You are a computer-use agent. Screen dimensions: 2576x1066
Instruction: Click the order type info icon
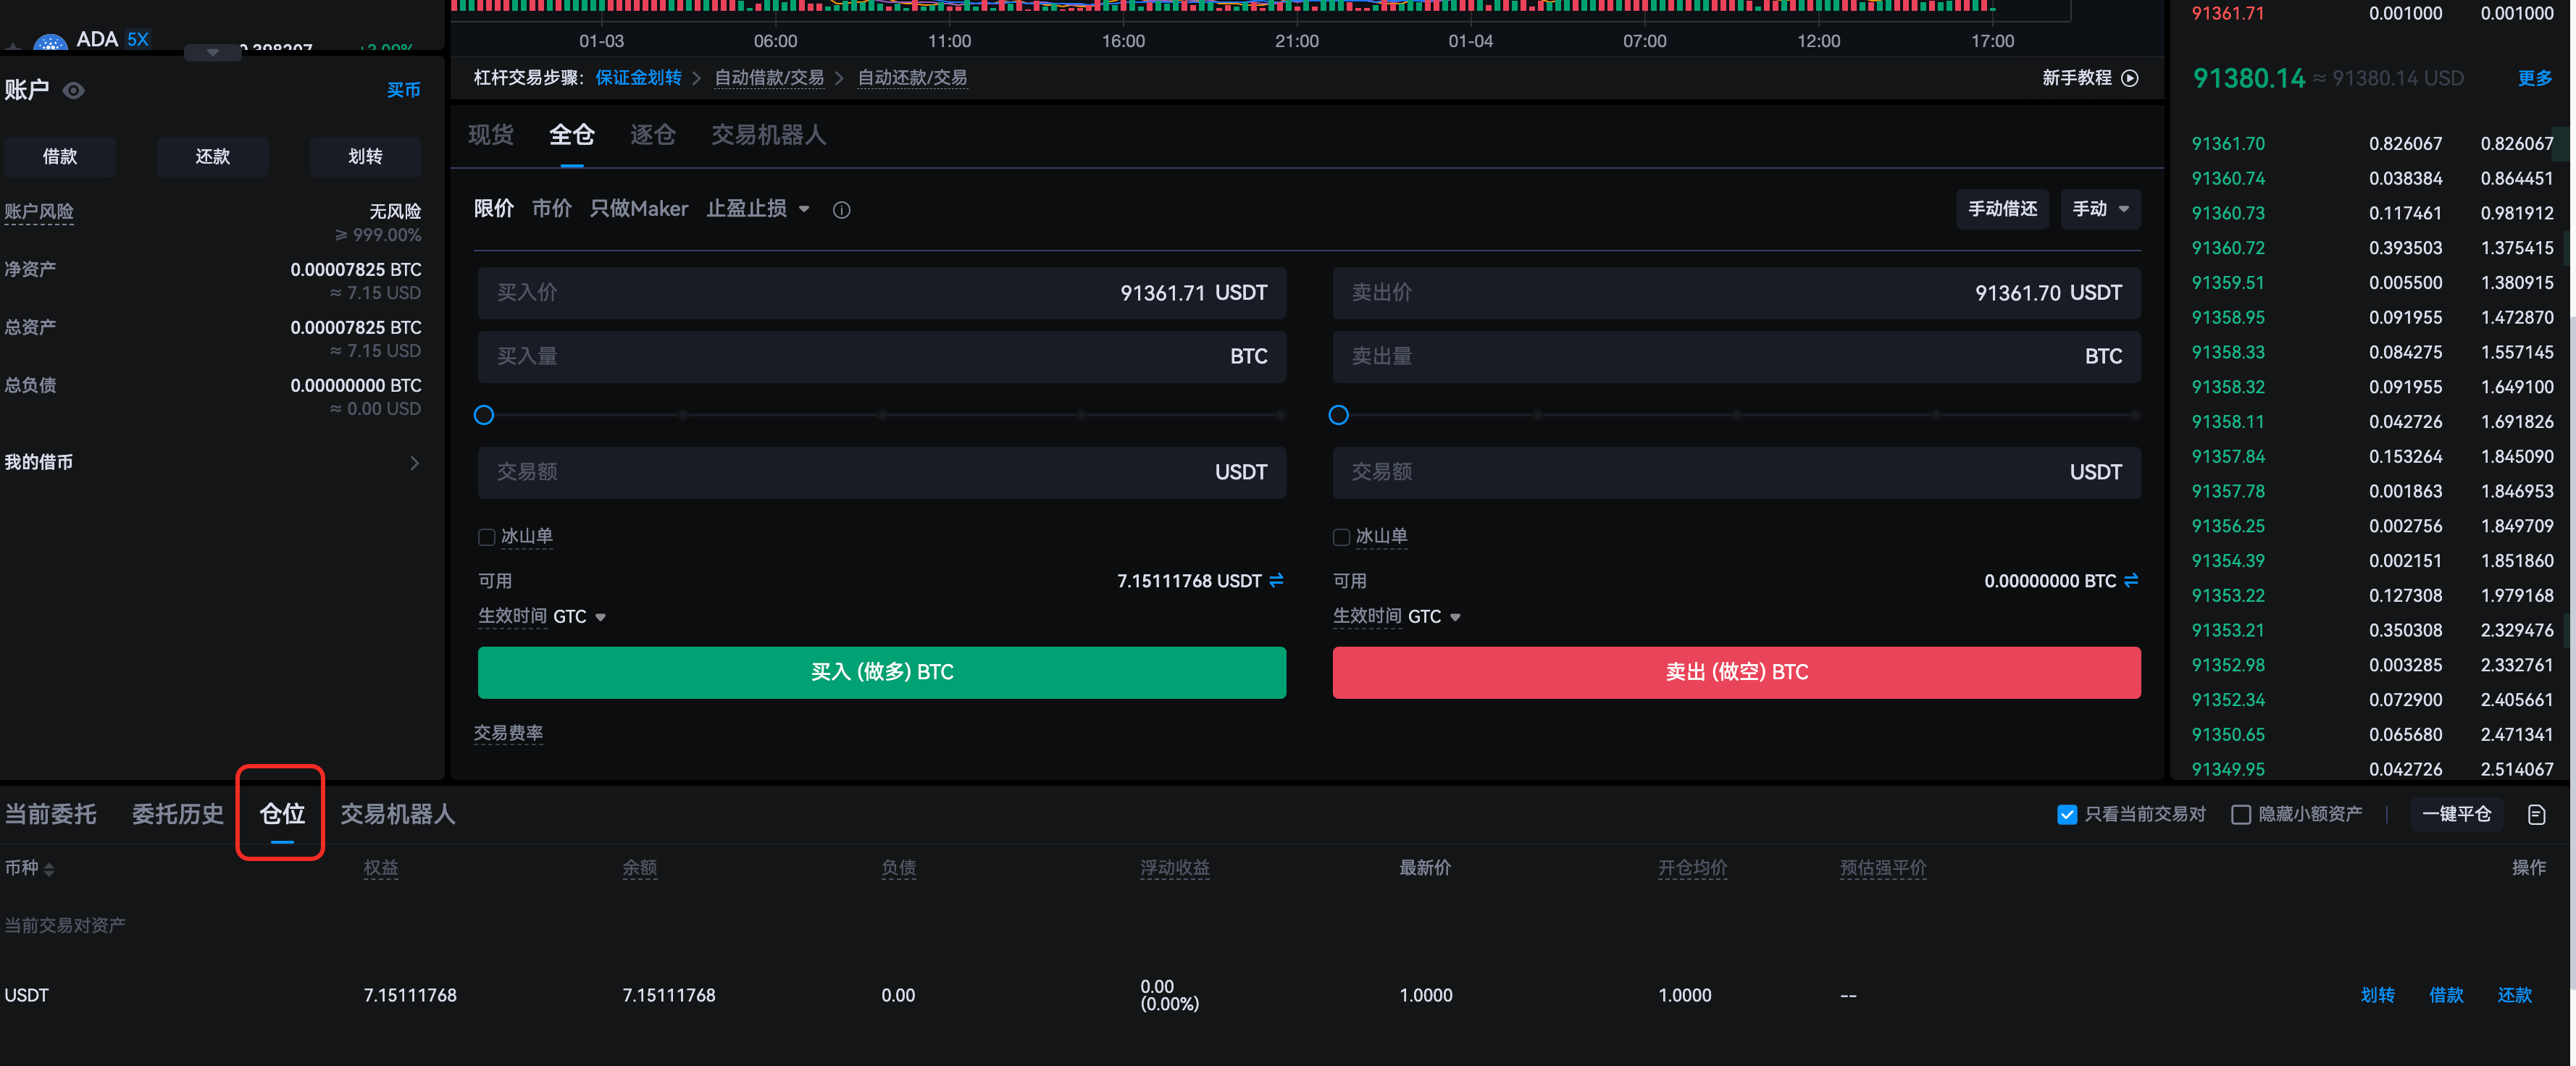point(841,210)
